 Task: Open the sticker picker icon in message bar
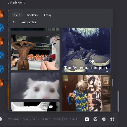[x=95, y=119]
